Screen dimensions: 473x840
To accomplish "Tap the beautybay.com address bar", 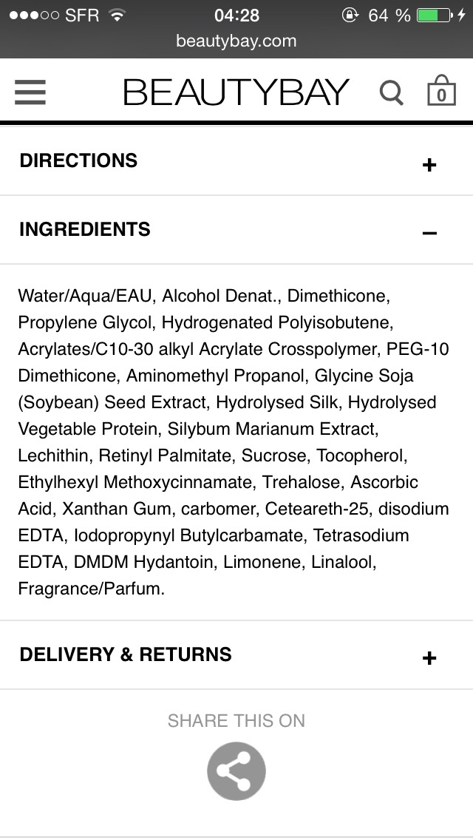I will 236,41.
